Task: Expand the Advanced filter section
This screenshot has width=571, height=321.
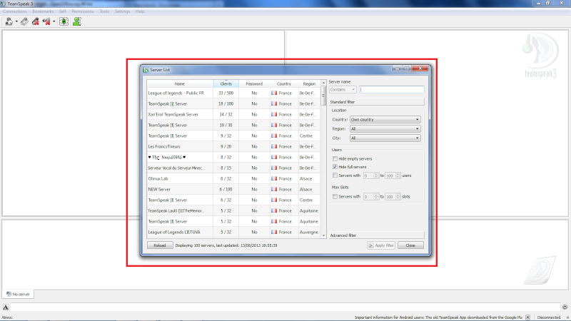Action: tap(377, 235)
